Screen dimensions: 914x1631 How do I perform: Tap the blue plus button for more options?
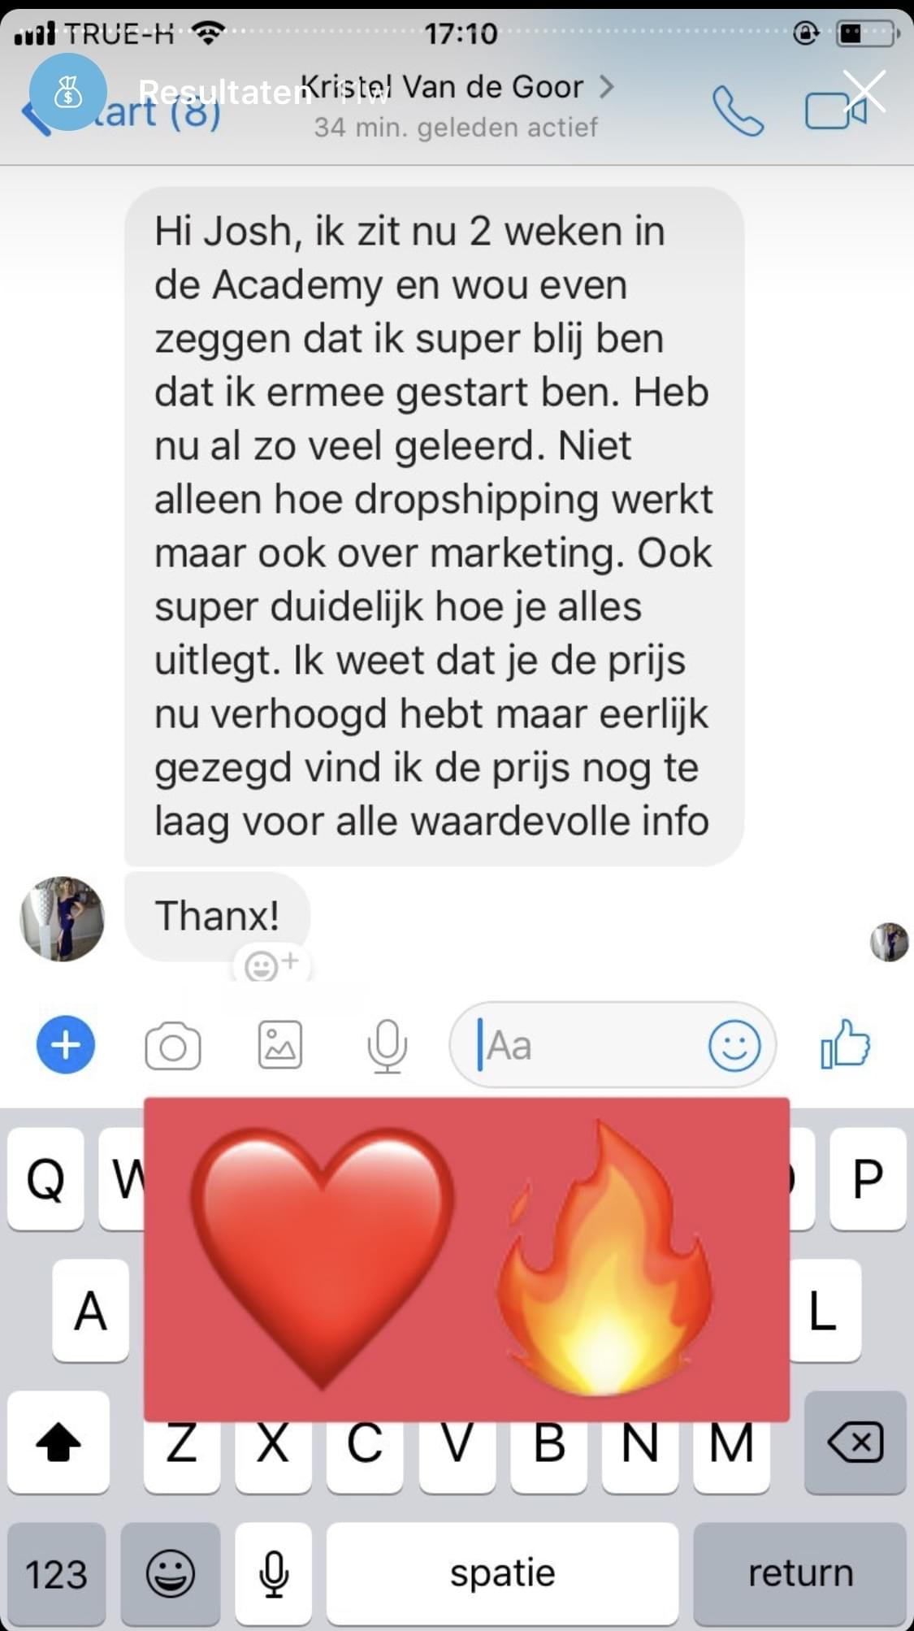[x=66, y=1044]
